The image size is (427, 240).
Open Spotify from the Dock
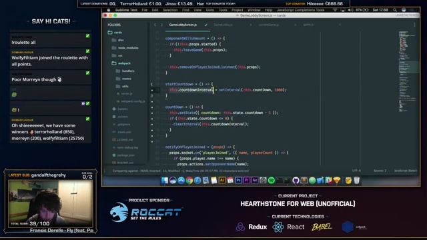click(272, 181)
